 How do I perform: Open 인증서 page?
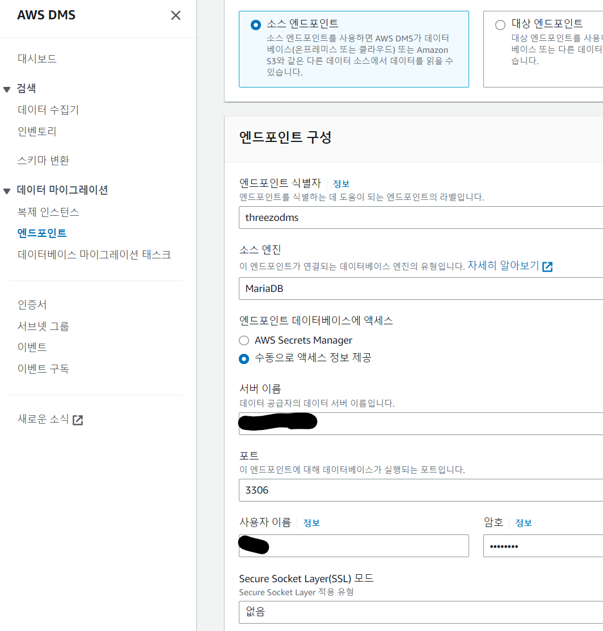pos(32,304)
